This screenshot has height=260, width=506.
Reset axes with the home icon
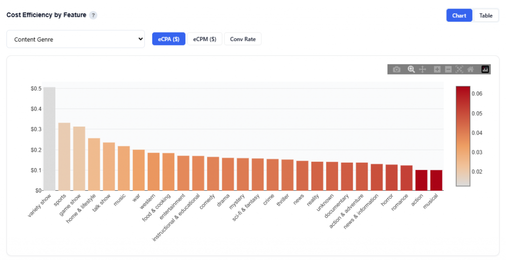470,70
